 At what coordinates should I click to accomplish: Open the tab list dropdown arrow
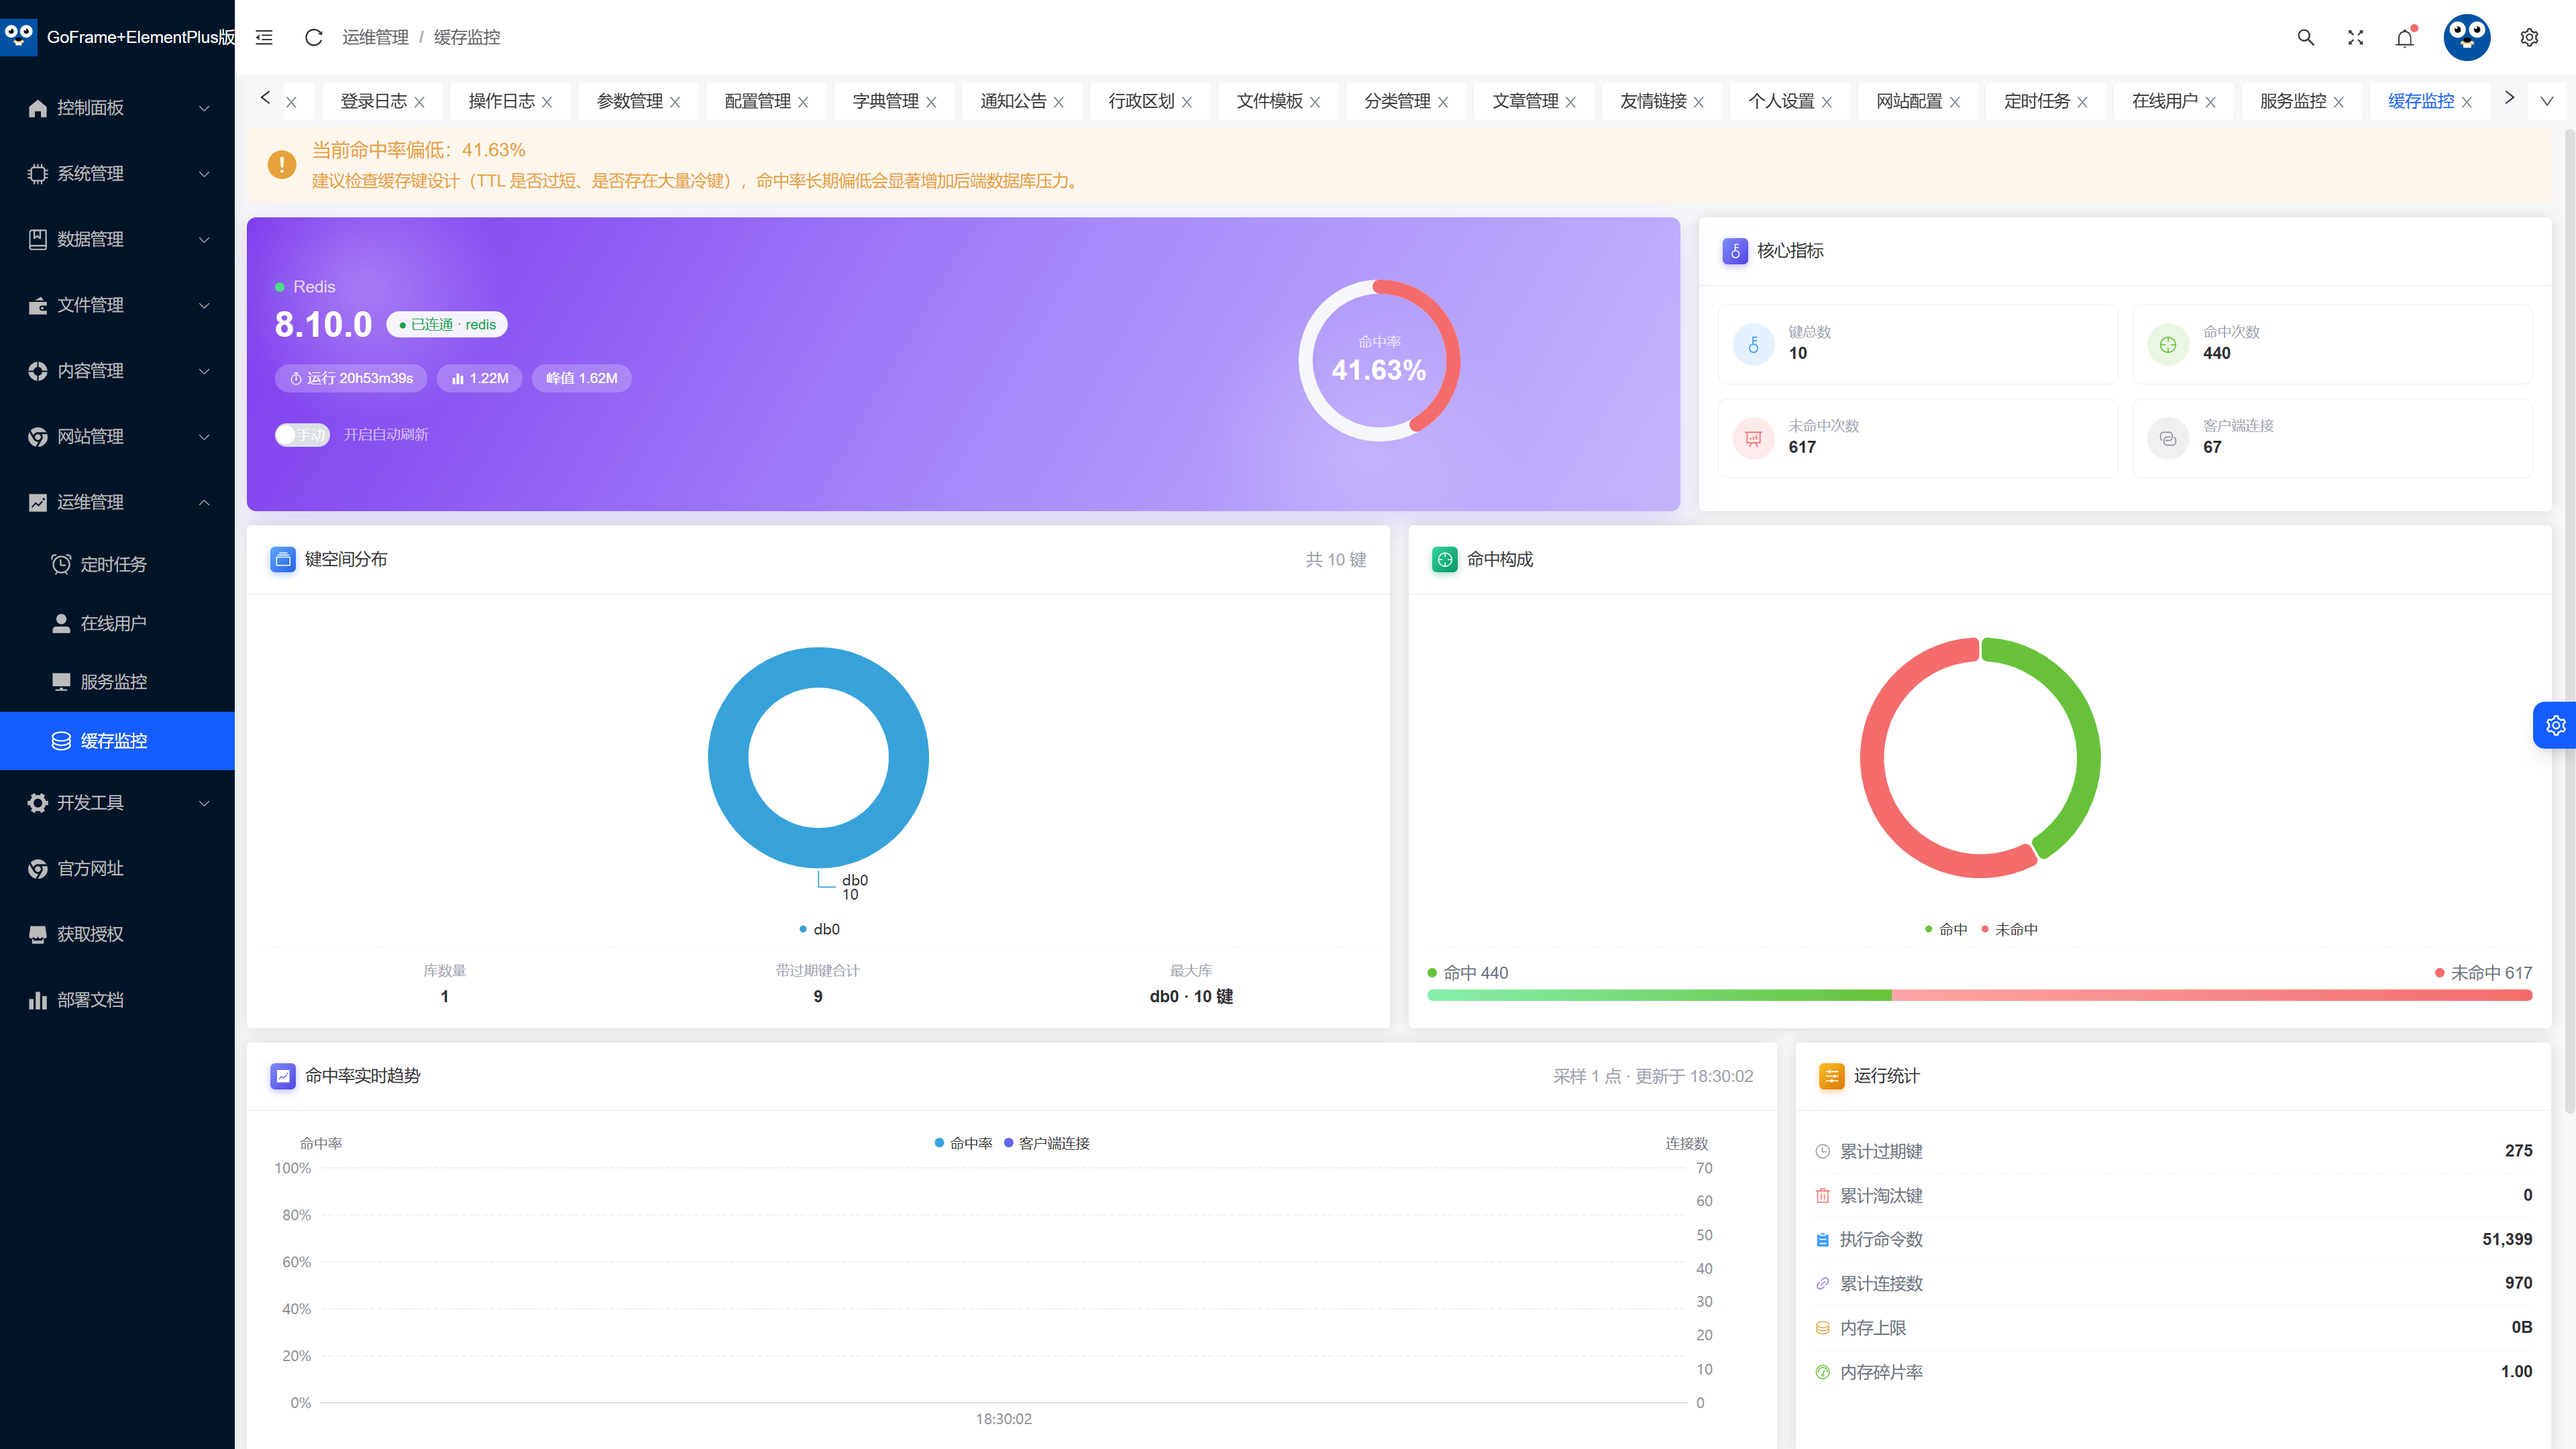(x=2547, y=101)
